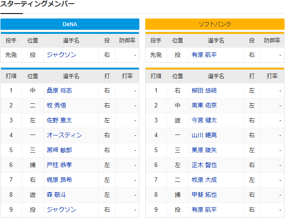The width and height of the screenshot is (285, 218).
Task: Open ジャクソン link in batting order 9
Action: [x=61, y=209]
